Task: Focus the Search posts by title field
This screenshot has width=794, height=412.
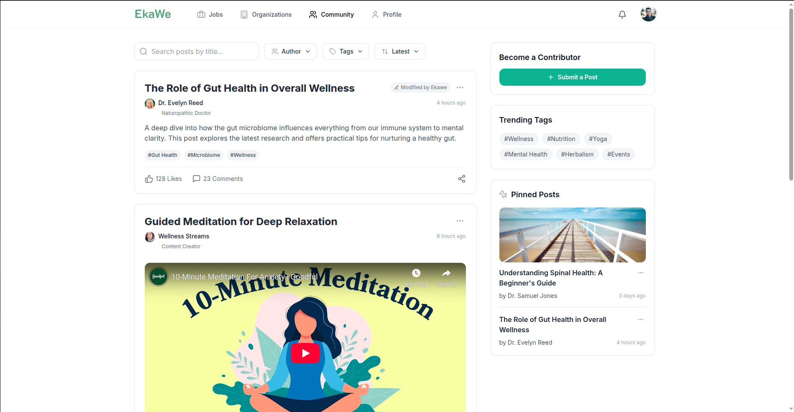Action: pos(197,51)
